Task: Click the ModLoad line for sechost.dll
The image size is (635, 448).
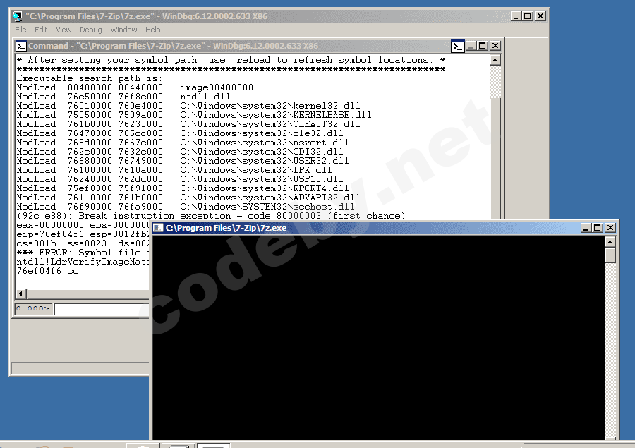Action: (x=185, y=207)
